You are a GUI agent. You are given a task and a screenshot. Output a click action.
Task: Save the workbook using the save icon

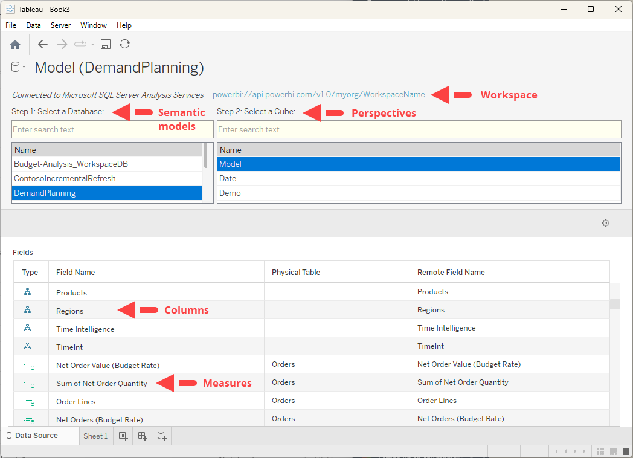coord(105,44)
